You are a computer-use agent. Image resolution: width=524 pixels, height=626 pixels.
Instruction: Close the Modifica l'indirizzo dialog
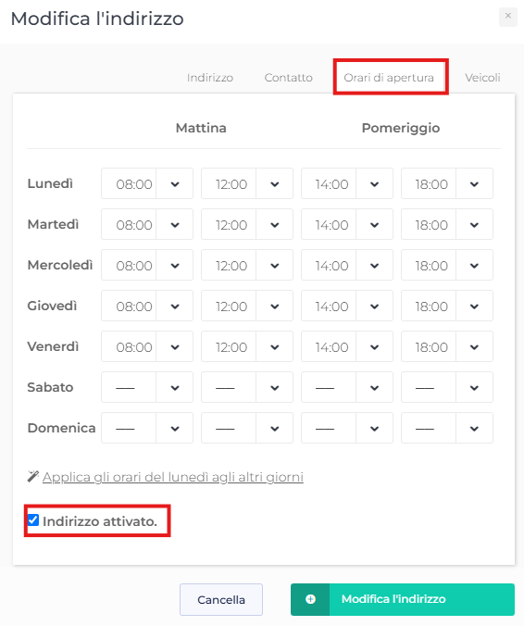coord(507,17)
